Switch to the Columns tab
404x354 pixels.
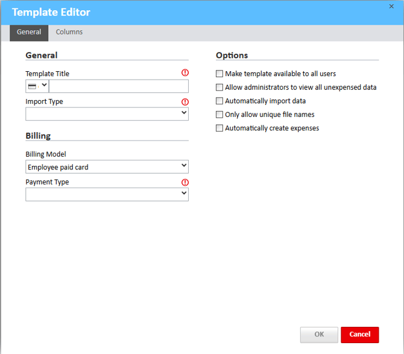69,32
